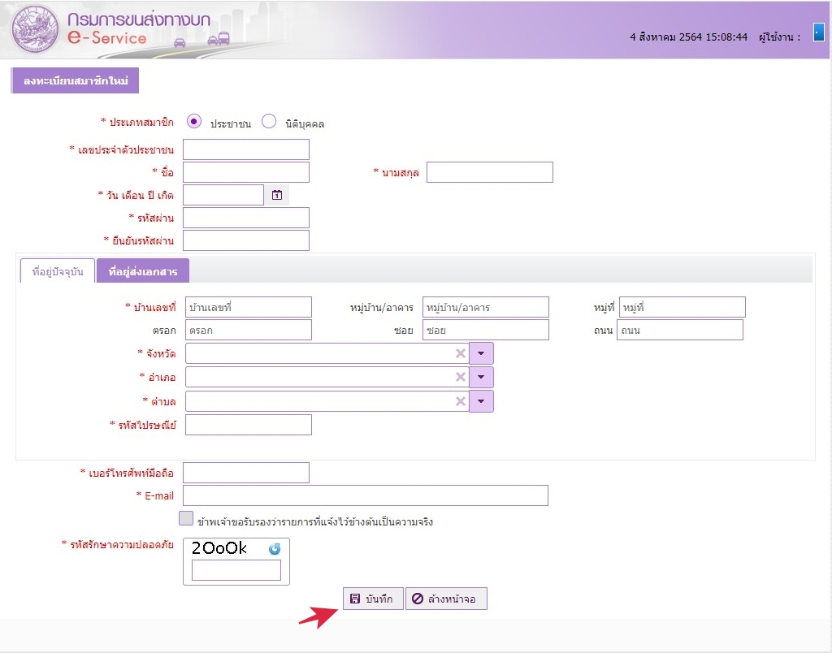Clear the จังหวัด province selection
The image size is (832, 653).
point(460,353)
